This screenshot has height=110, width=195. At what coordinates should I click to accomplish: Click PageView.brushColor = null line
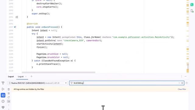pos(53,57)
